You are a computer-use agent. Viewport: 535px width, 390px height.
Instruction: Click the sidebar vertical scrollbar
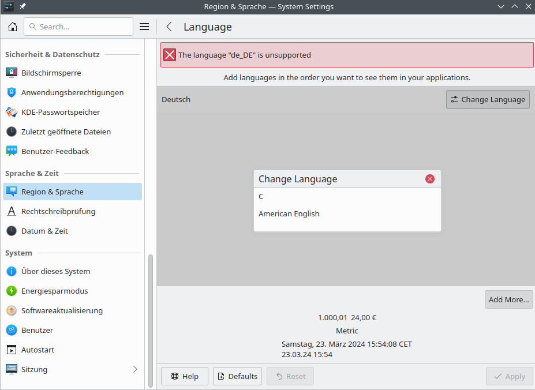(x=151, y=320)
